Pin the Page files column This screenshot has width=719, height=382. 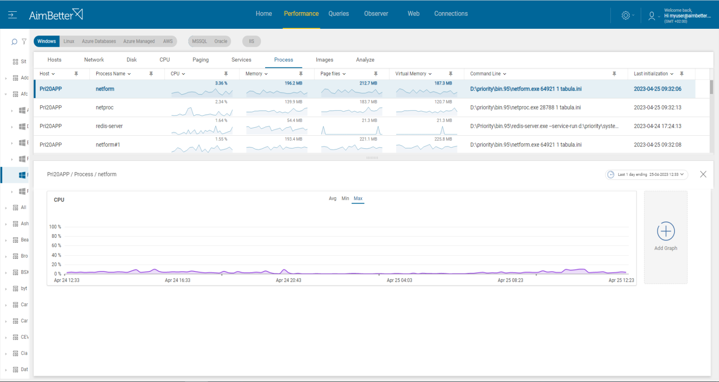[x=376, y=74]
